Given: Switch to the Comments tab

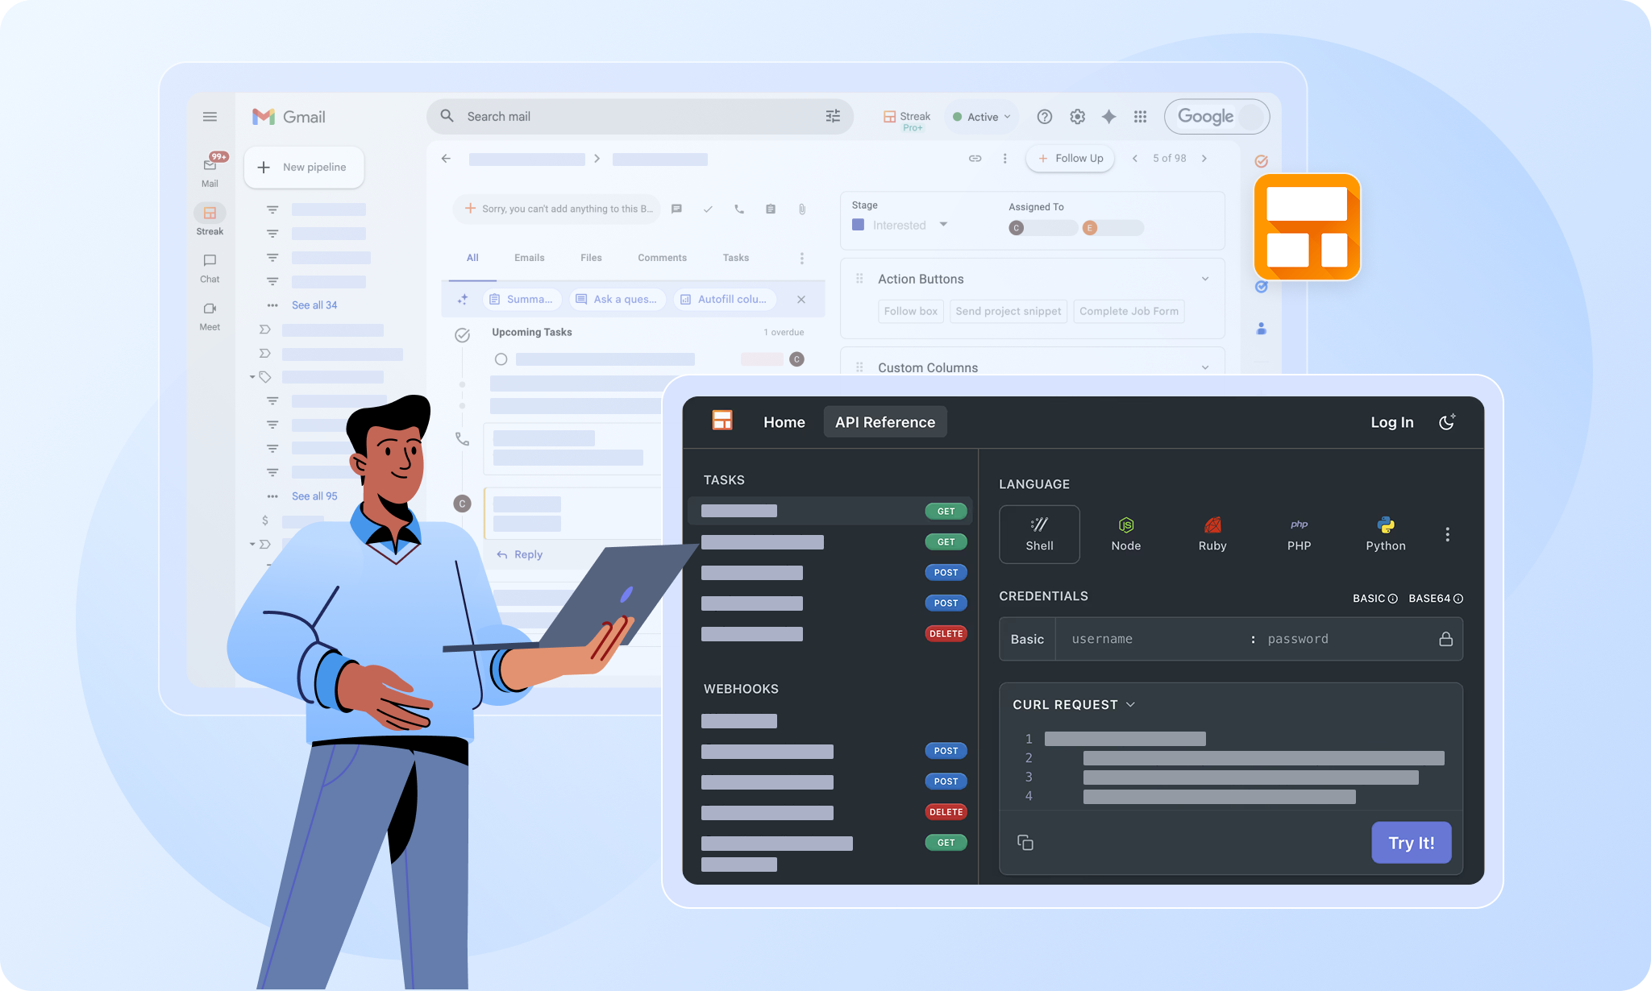Looking at the screenshot, I should 663,258.
